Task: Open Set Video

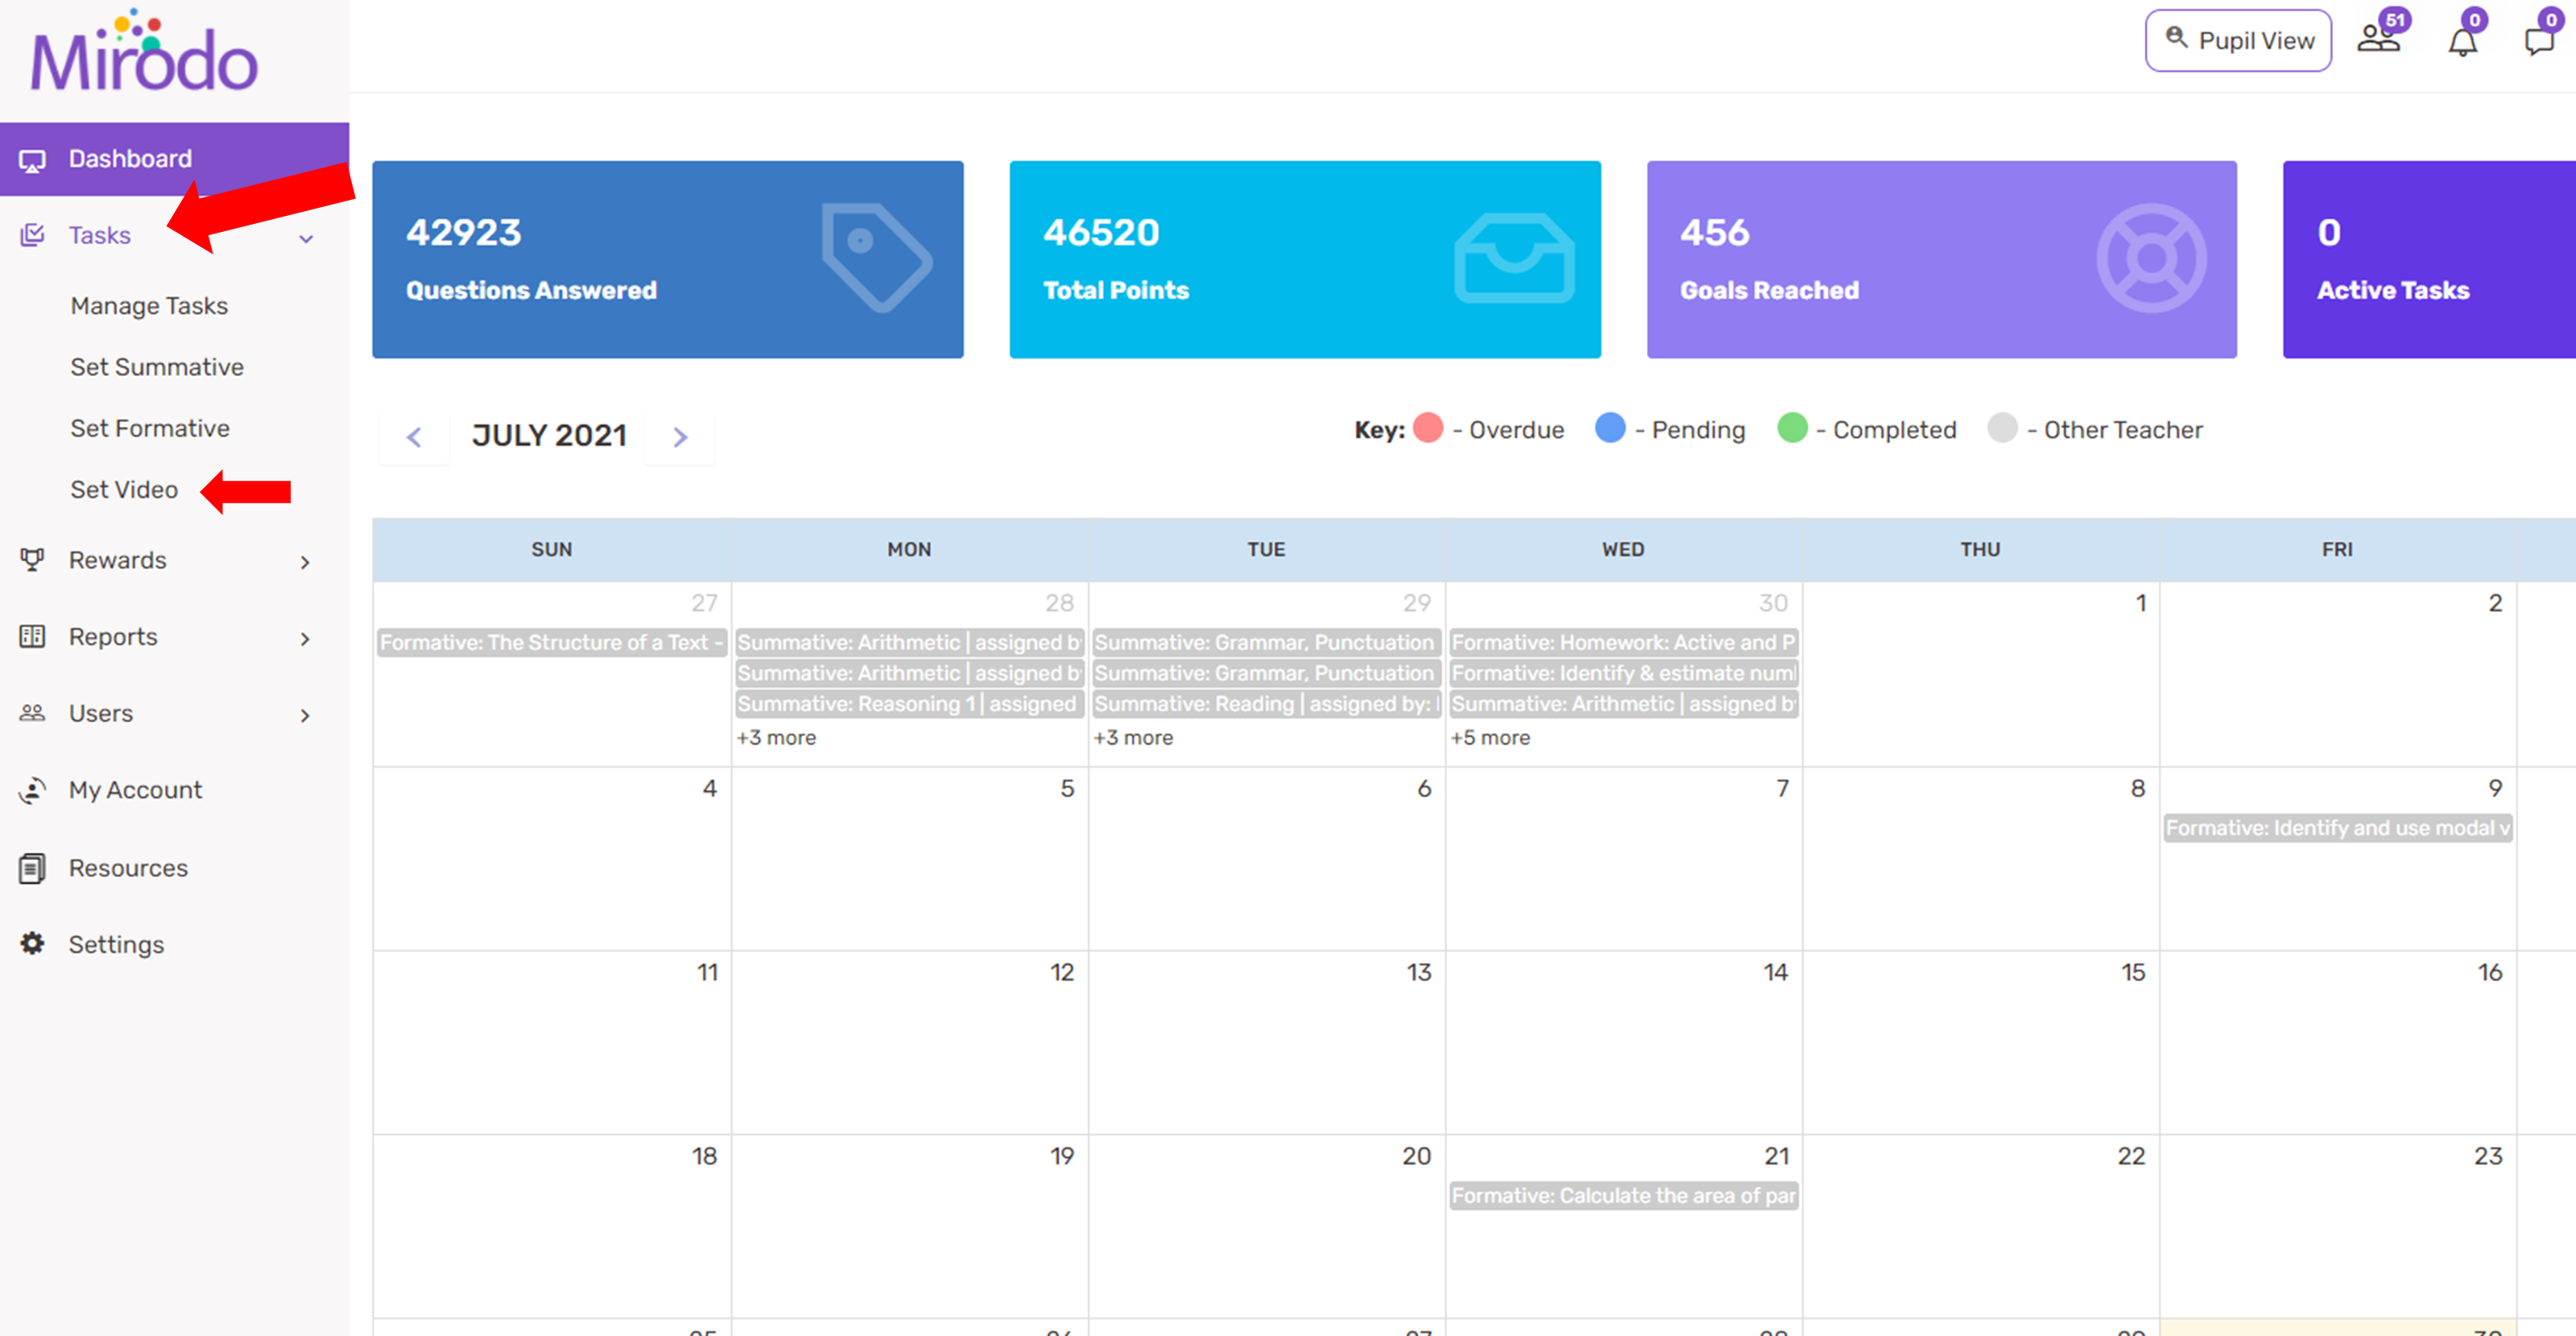Action: click(124, 489)
